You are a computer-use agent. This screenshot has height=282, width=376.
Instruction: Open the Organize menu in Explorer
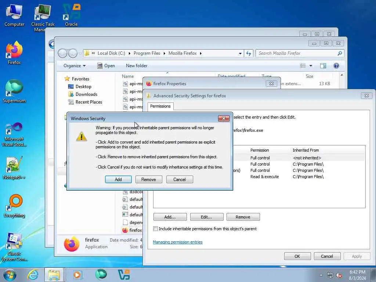74,66
